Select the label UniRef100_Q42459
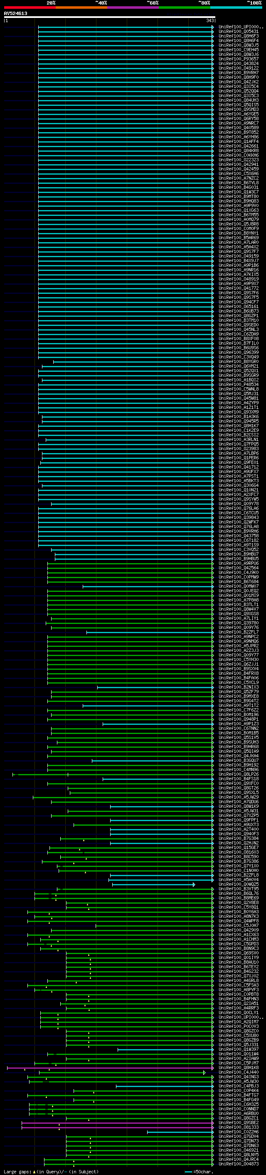Screen dimensions: 266x1175 [238, 169]
